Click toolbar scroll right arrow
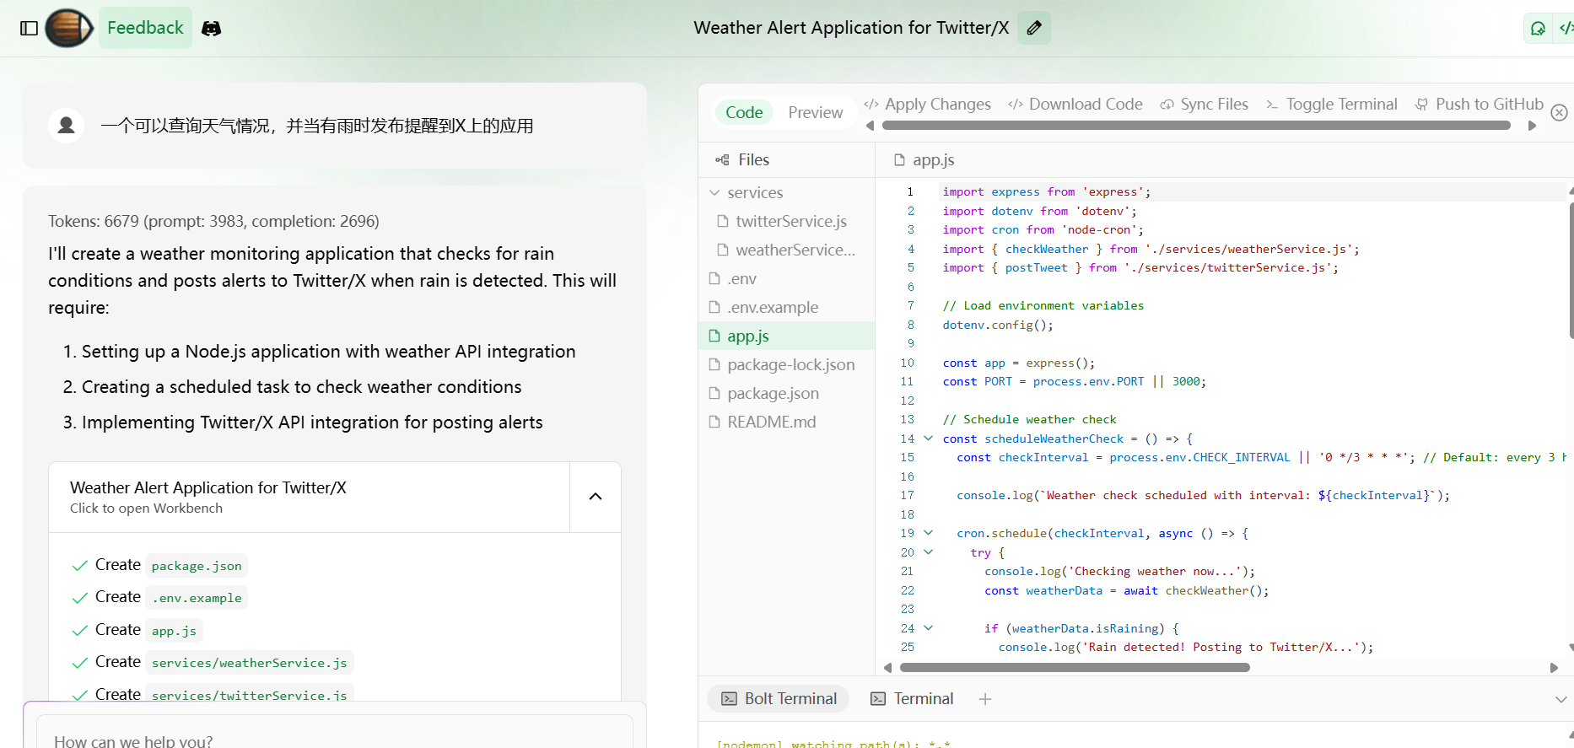 [x=1533, y=126]
